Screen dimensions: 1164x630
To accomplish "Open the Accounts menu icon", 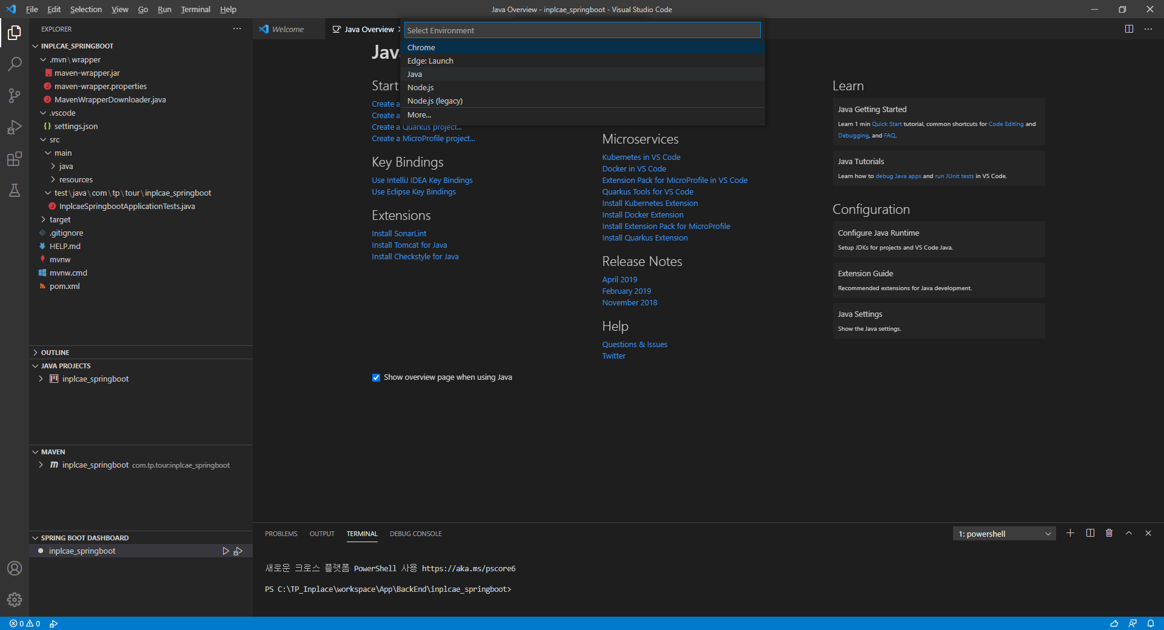I will [15, 568].
